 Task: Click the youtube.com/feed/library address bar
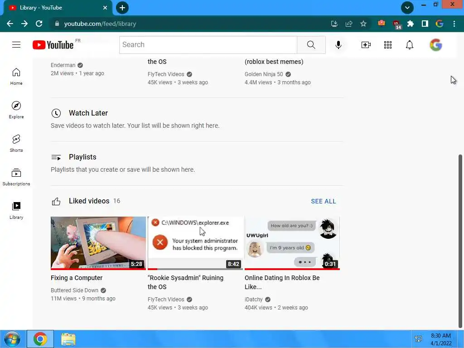click(189, 24)
